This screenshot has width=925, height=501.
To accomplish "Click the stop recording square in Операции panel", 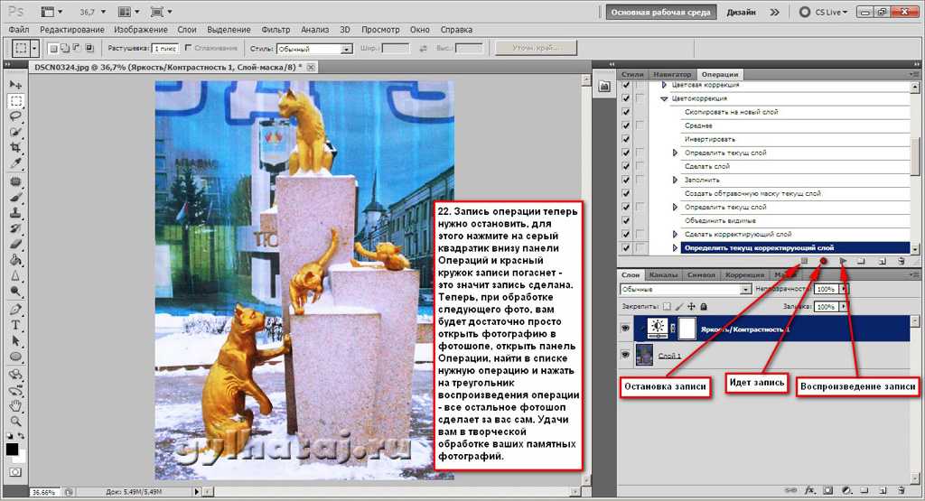I will click(805, 261).
